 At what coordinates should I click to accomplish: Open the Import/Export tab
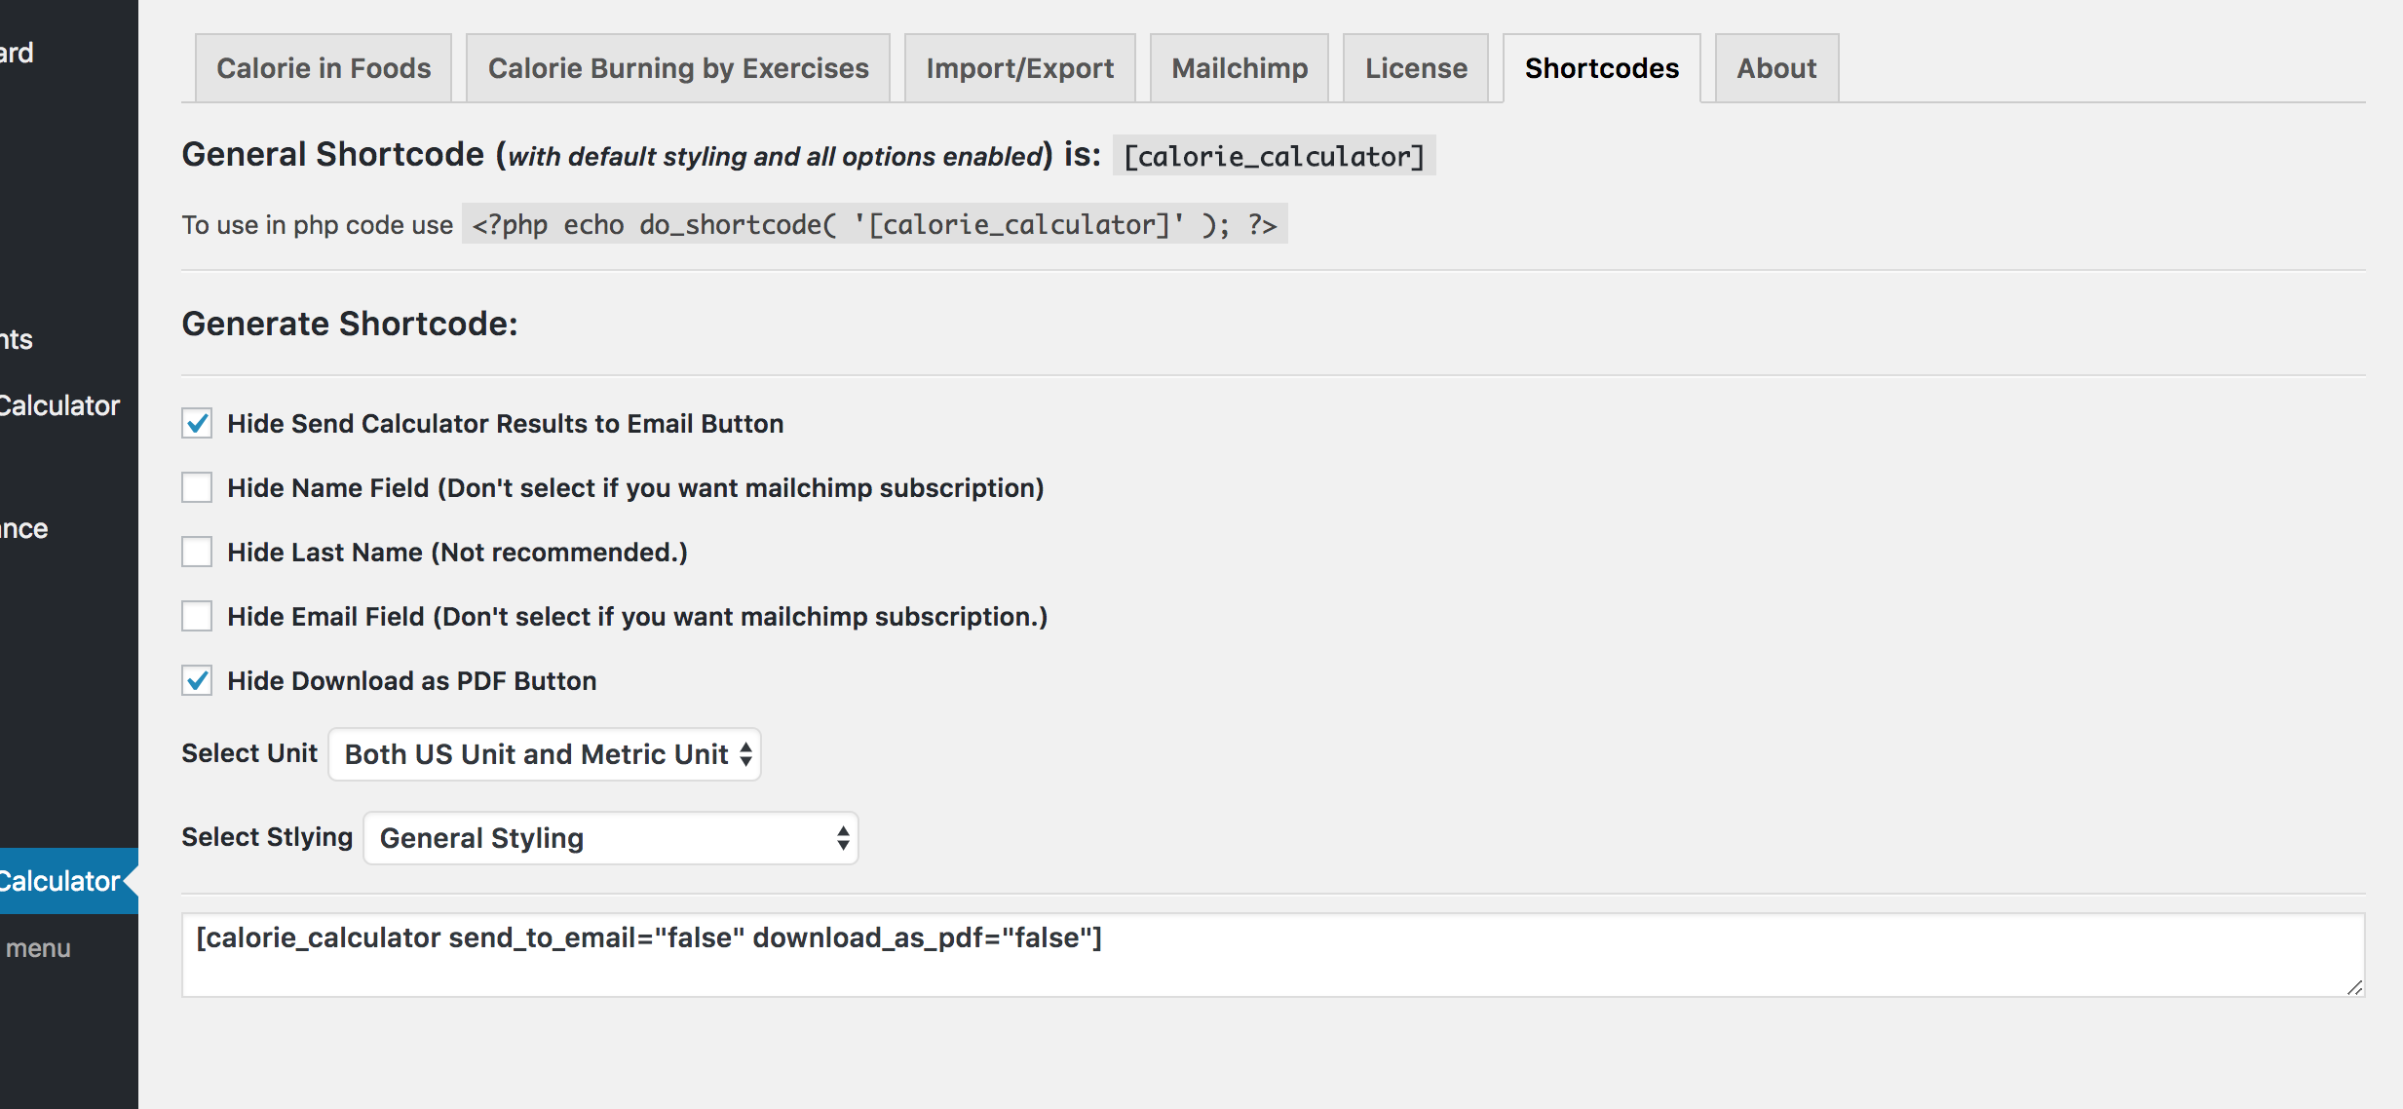click(1020, 68)
